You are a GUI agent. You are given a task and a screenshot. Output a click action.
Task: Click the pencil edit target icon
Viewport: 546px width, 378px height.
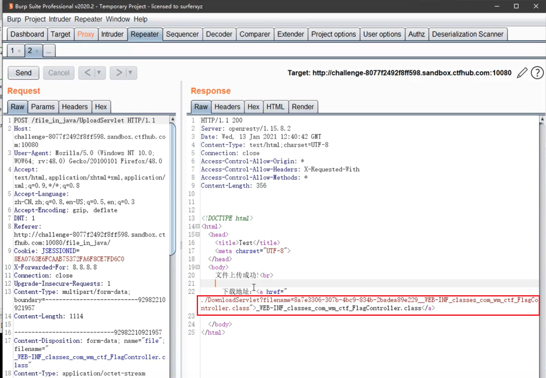pos(522,73)
